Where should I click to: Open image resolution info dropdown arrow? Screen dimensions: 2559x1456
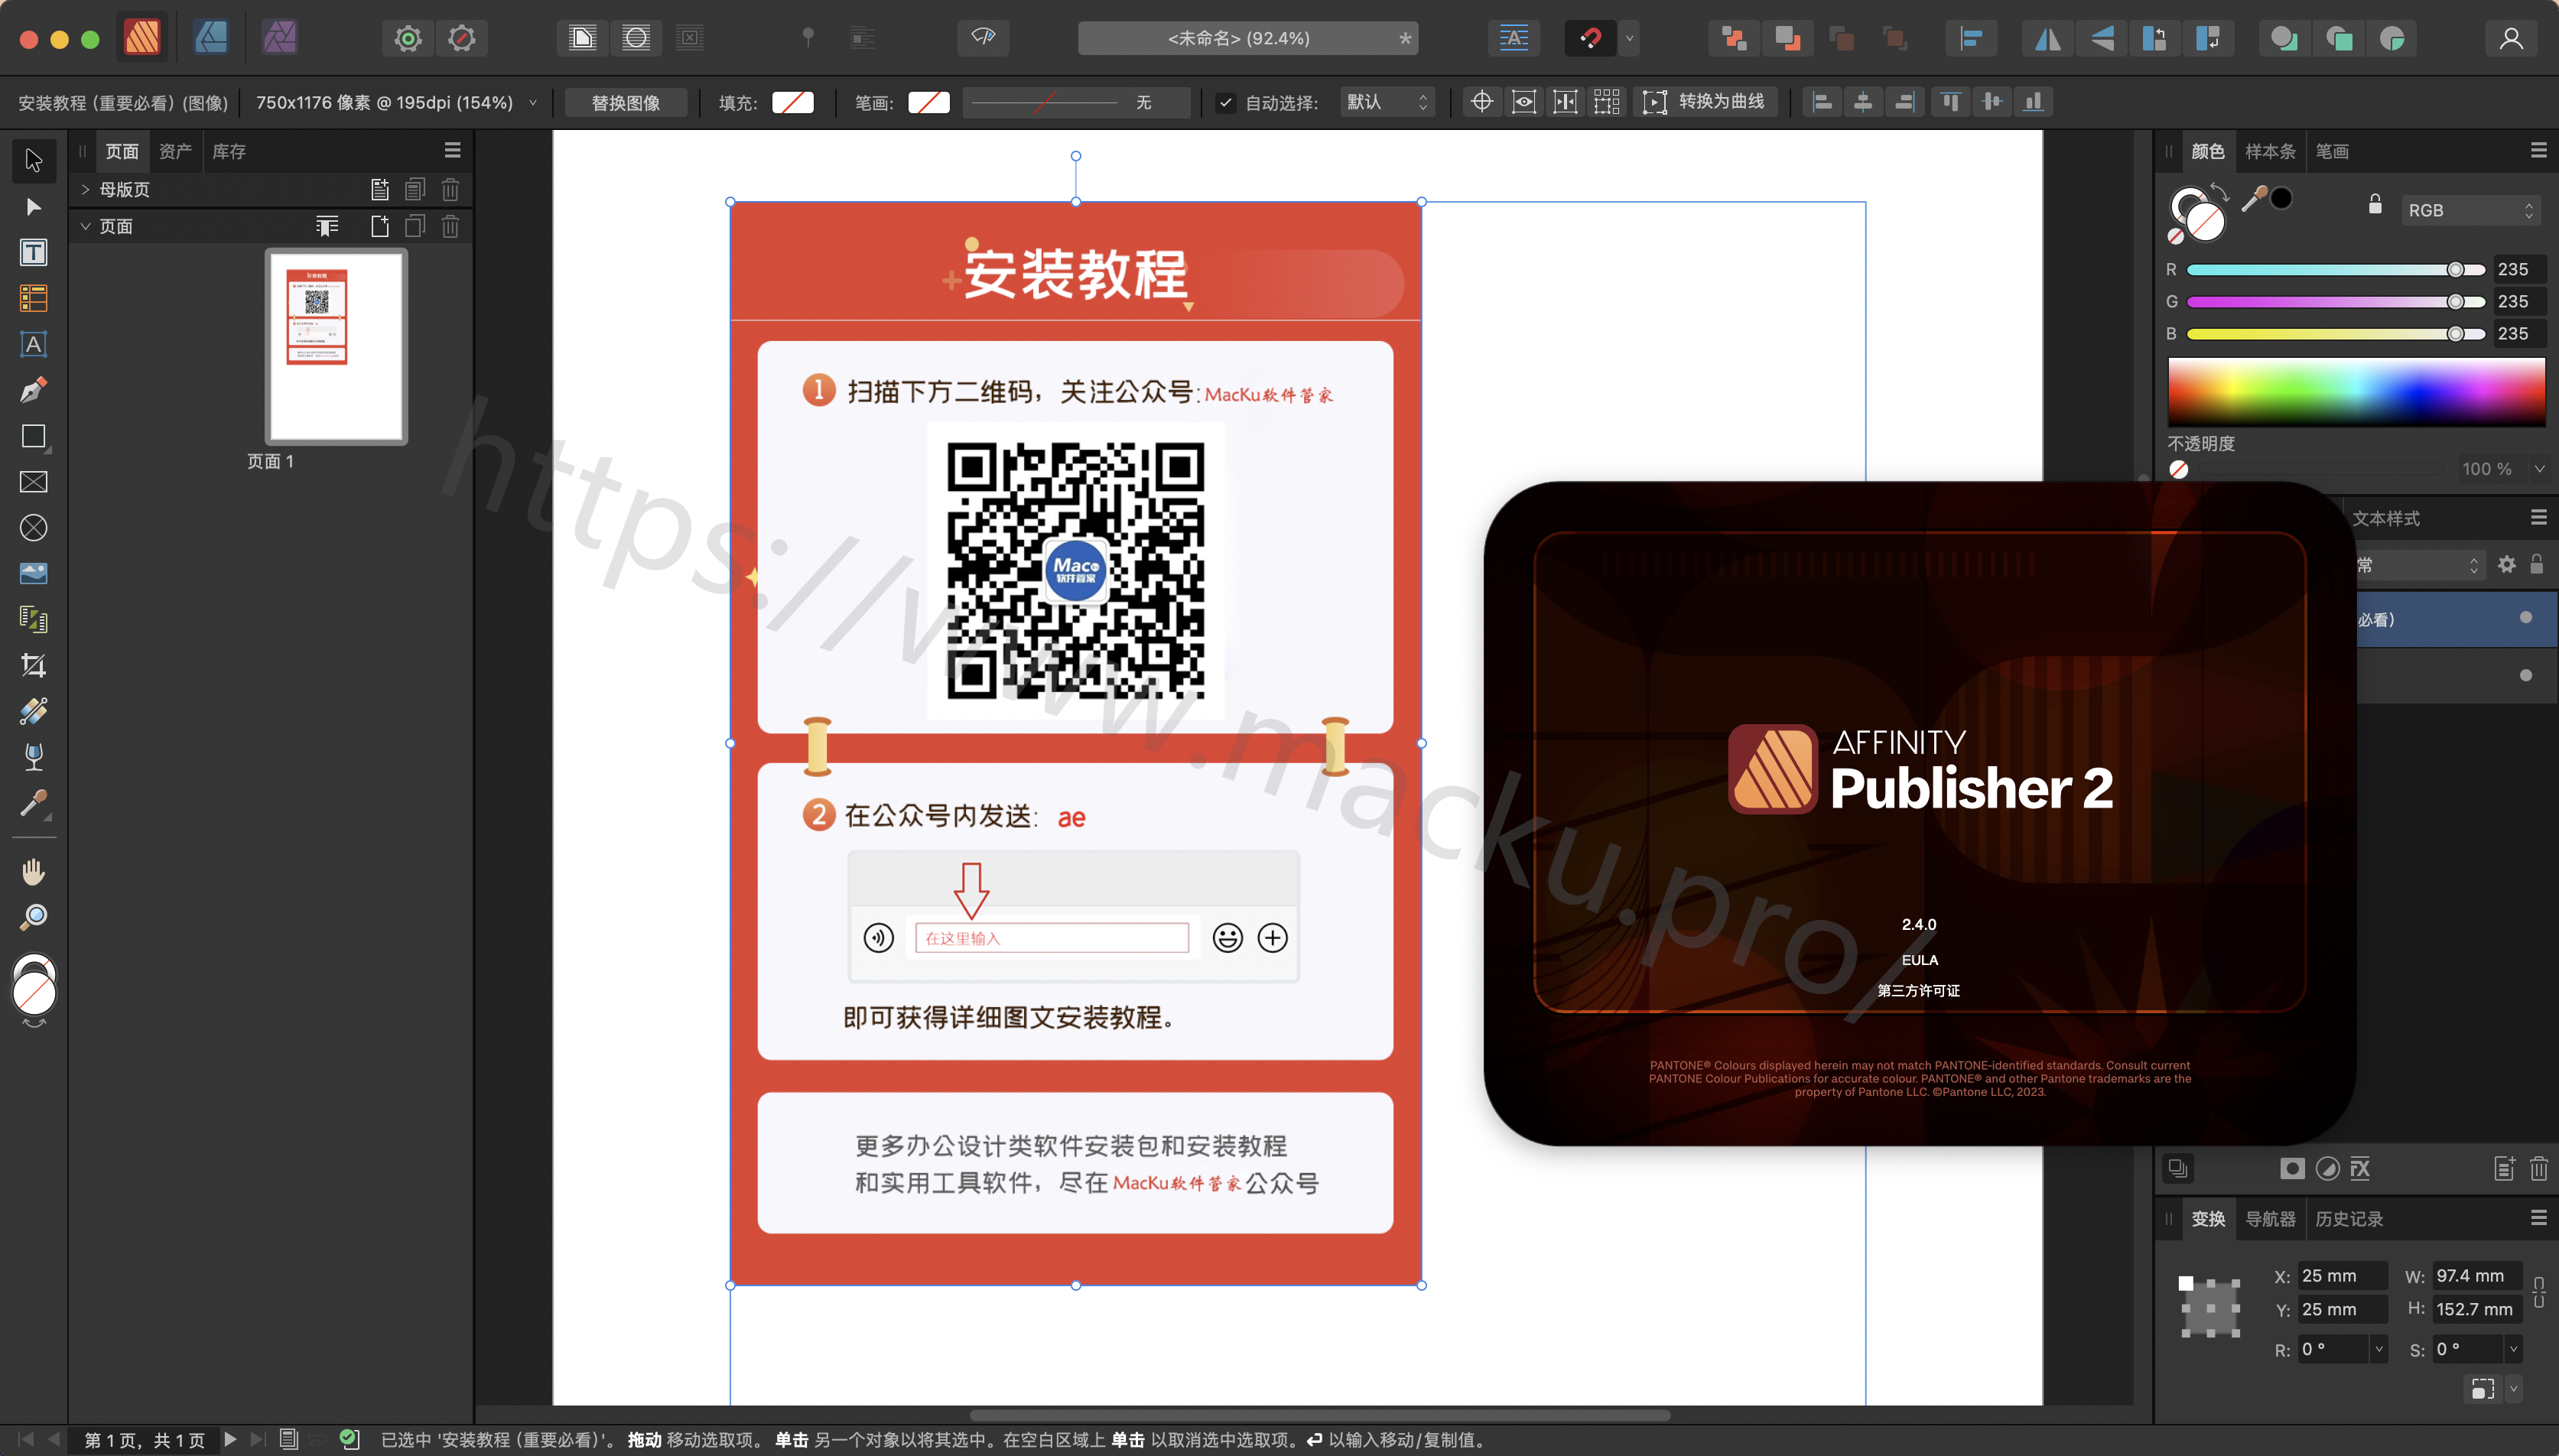click(533, 102)
